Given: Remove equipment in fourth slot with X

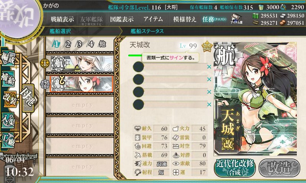Looking at the screenshot, I should tap(209, 104).
